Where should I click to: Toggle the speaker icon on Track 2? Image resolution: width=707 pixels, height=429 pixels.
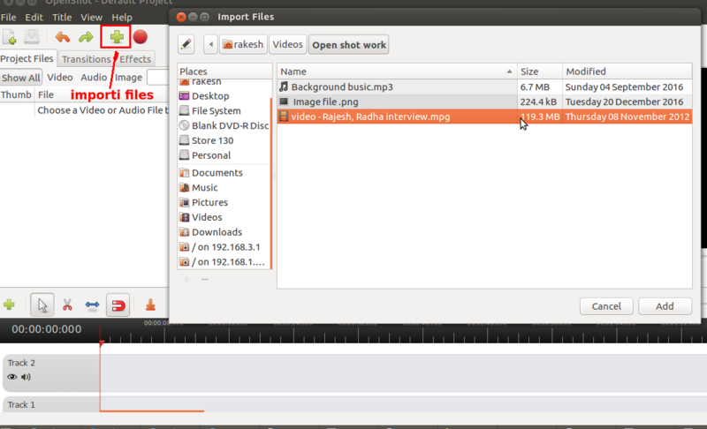click(x=26, y=377)
